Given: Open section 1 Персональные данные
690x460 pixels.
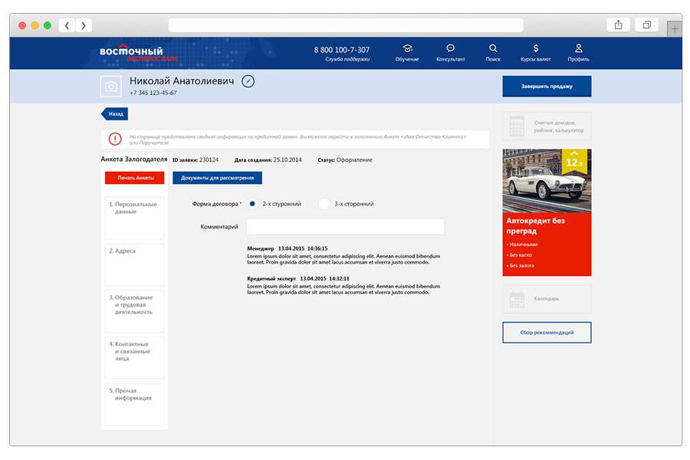Looking at the screenshot, I should (134, 217).
